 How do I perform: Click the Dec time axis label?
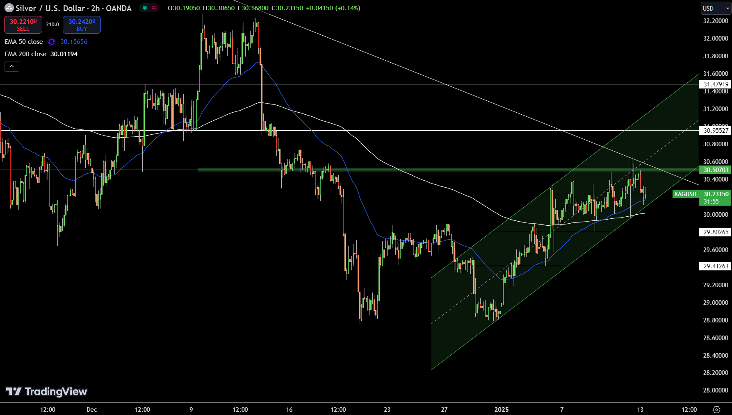pos(92,409)
